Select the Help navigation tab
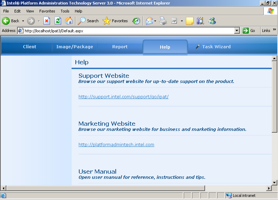 pyautogui.click(x=165, y=47)
